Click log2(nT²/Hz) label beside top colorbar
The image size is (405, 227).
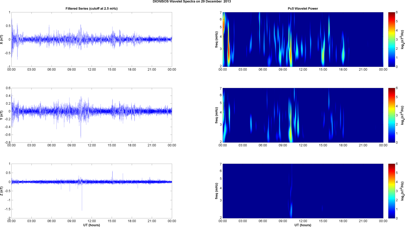[x=403, y=40]
